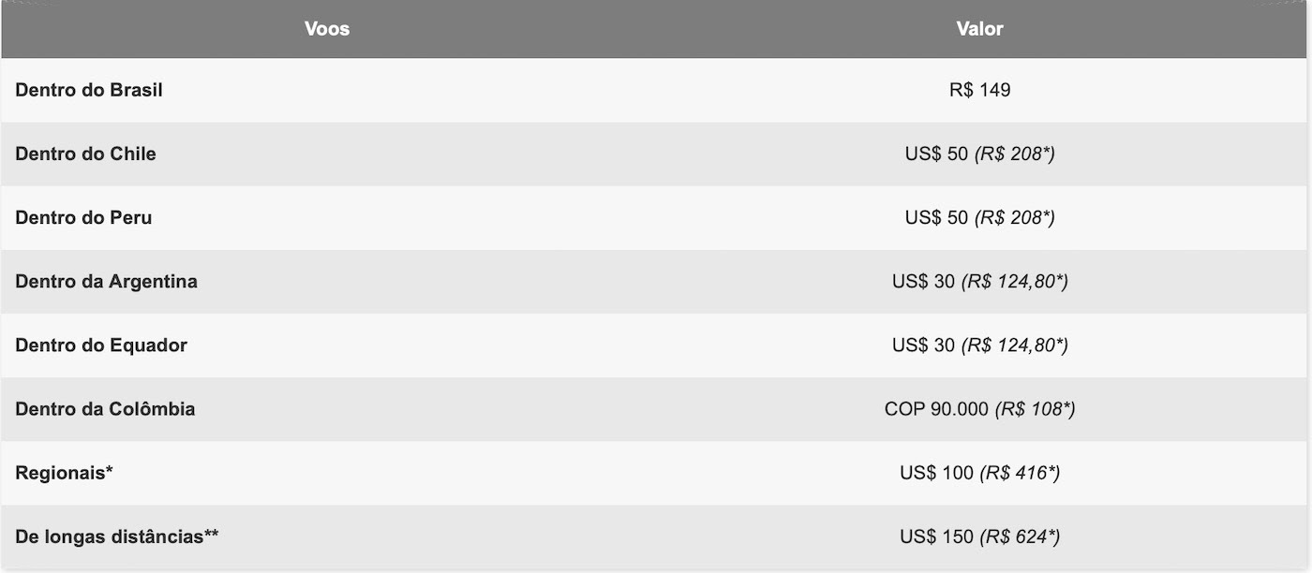Viewport: 1312px width, 573px height.
Task: Select the Regionais* row label
Action: [64, 472]
